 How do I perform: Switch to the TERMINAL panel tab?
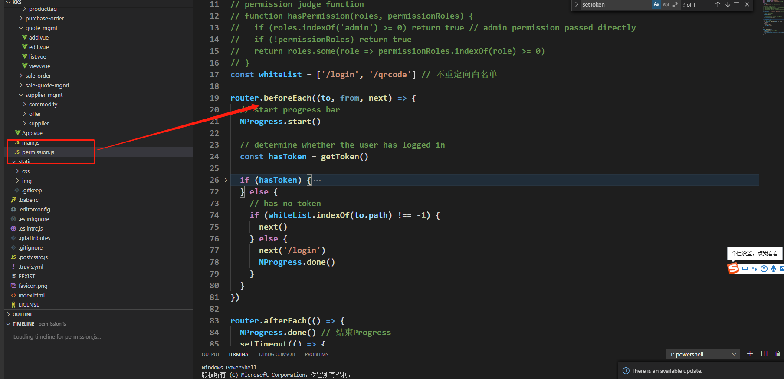tap(239, 354)
